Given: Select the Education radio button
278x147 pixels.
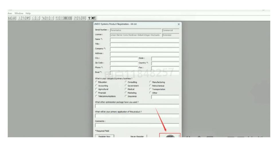Looking at the screenshot, I should [x=97, y=82].
